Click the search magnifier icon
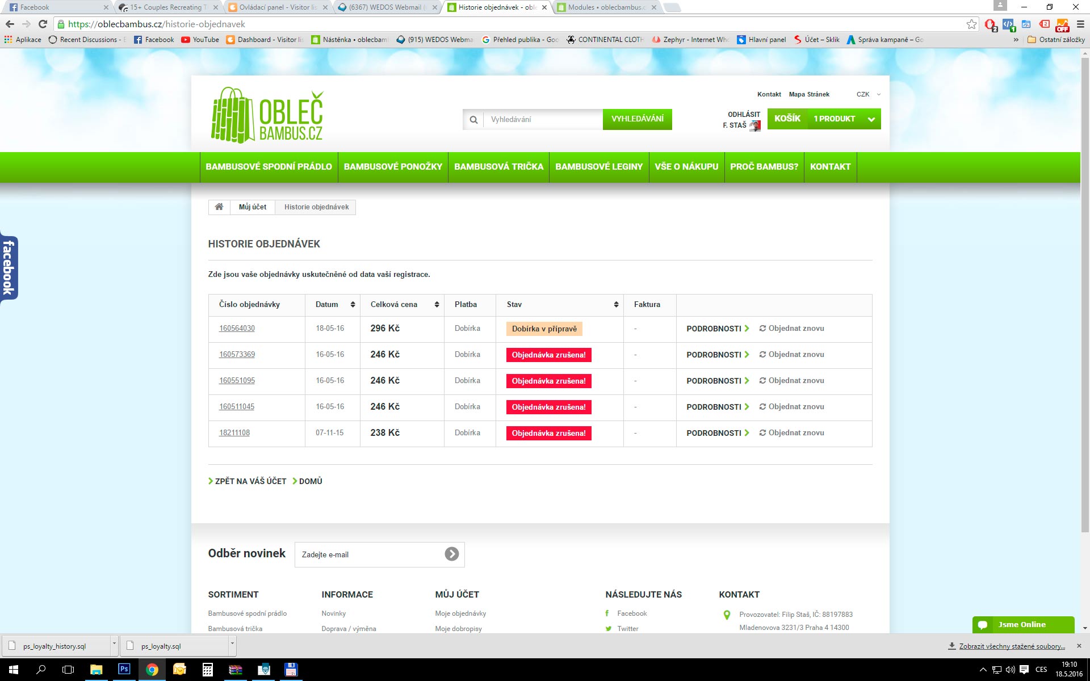 [473, 120]
